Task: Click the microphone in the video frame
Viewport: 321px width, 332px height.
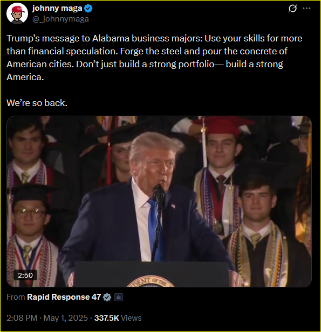Action: pyautogui.click(x=159, y=194)
